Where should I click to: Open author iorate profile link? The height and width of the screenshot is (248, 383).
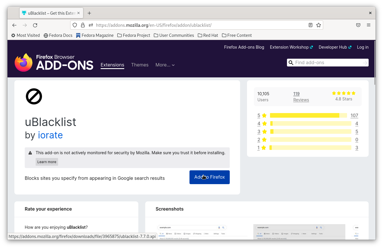click(x=50, y=135)
